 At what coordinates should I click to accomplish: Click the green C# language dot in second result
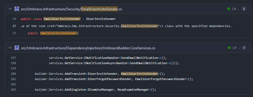tap(229, 48)
